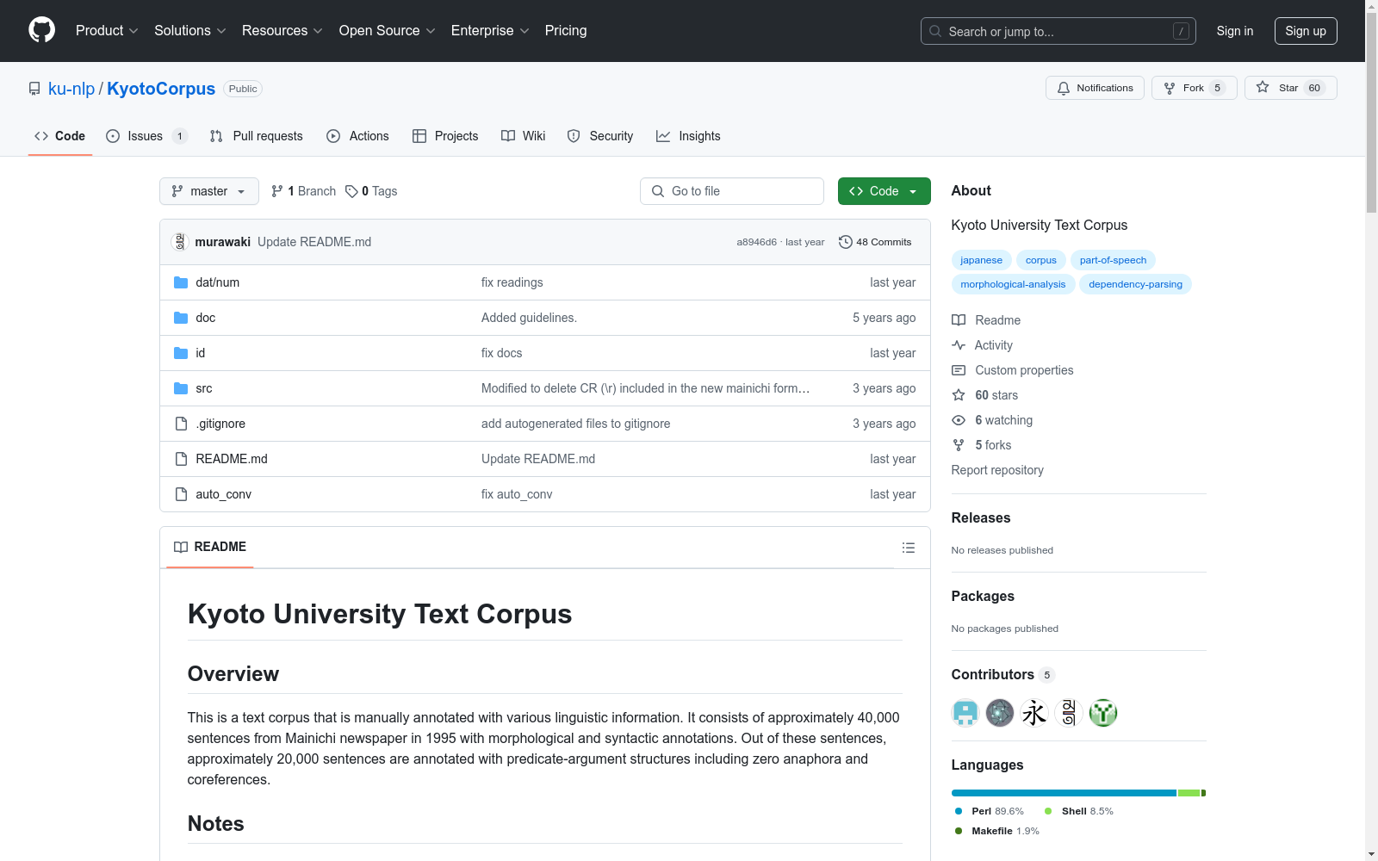Screen dimensions: 1378x861
Task: Click the Go to file search box
Action: pos(732,191)
